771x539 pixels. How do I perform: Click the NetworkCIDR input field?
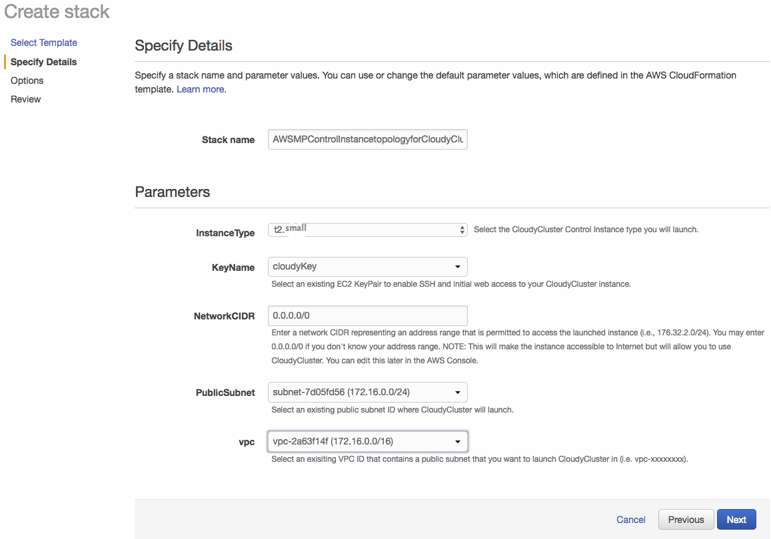[367, 315]
